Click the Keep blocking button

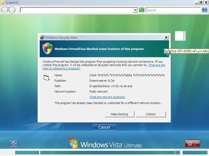119,114
